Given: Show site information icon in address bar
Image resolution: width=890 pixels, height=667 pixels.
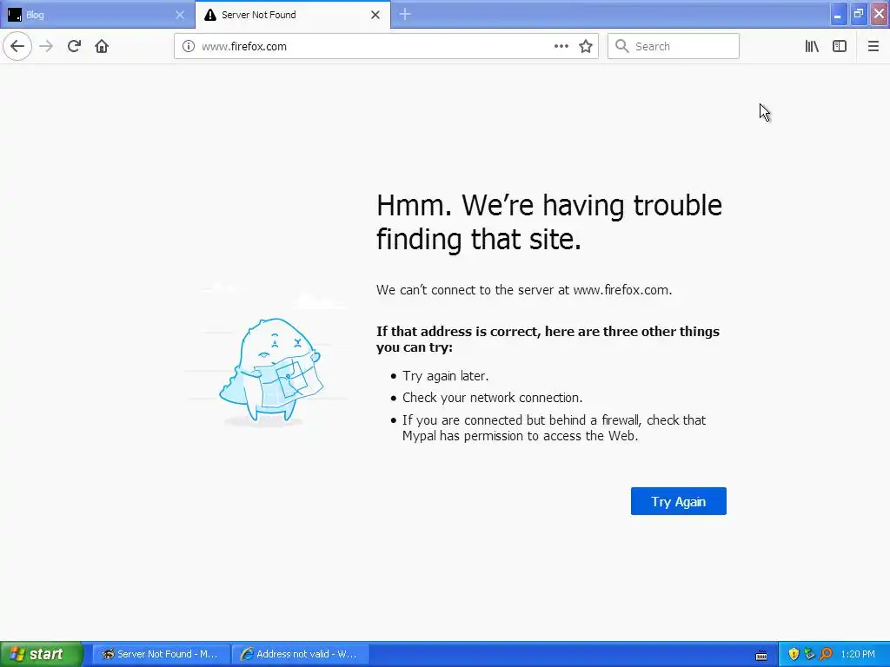Looking at the screenshot, I should pos(189,47).
